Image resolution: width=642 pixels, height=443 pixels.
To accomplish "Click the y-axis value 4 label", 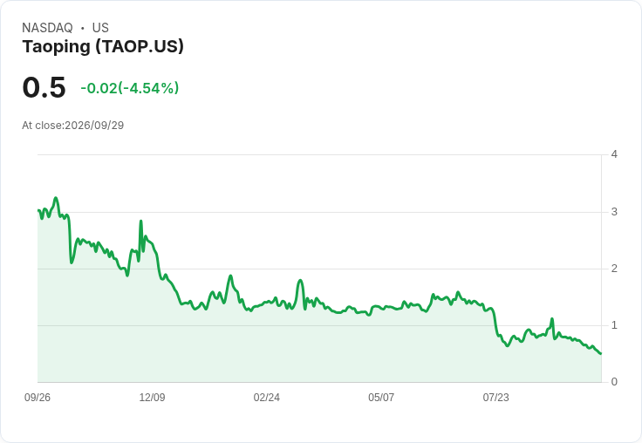I will [x=614, y=154].
